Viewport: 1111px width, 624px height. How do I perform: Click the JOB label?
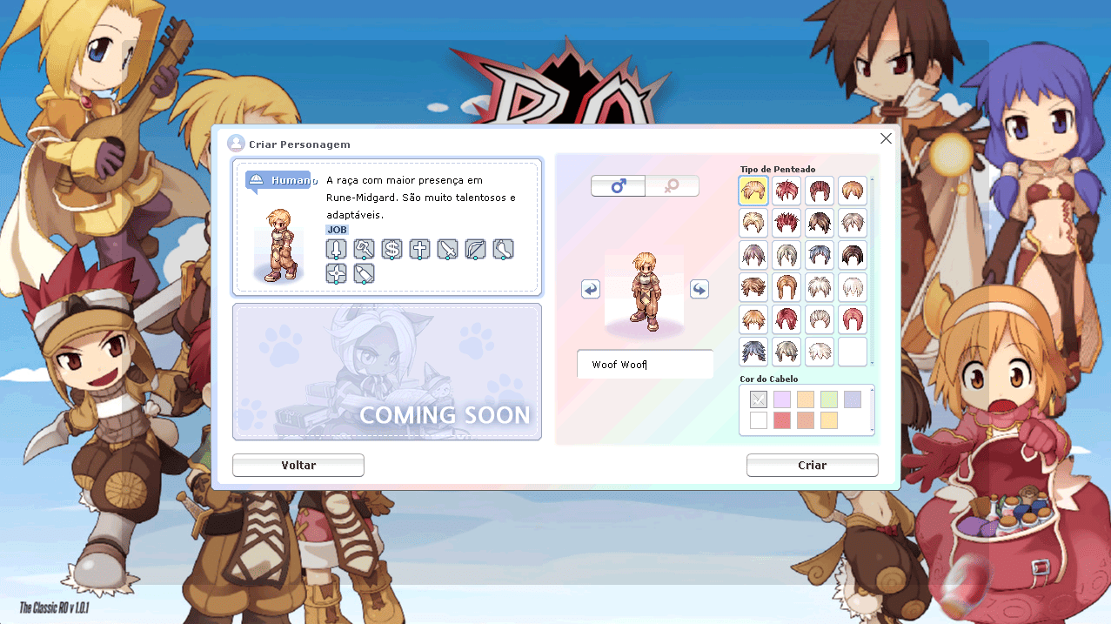[x=337, y=230]
